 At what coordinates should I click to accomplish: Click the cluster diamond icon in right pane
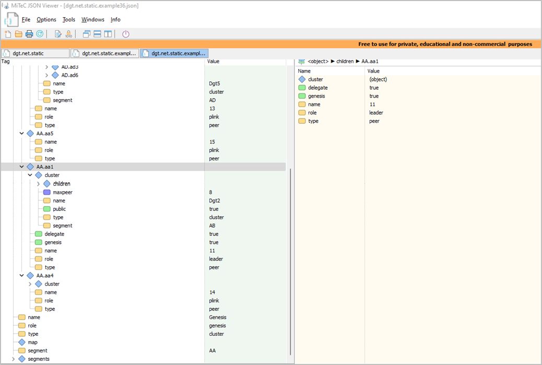pyautogui.click(x=302, y=79)
